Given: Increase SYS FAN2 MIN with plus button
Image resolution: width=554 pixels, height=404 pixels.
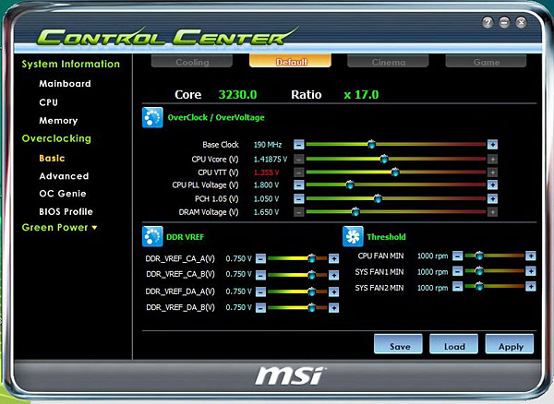Looking at the screenshot, I should (530, 286).
